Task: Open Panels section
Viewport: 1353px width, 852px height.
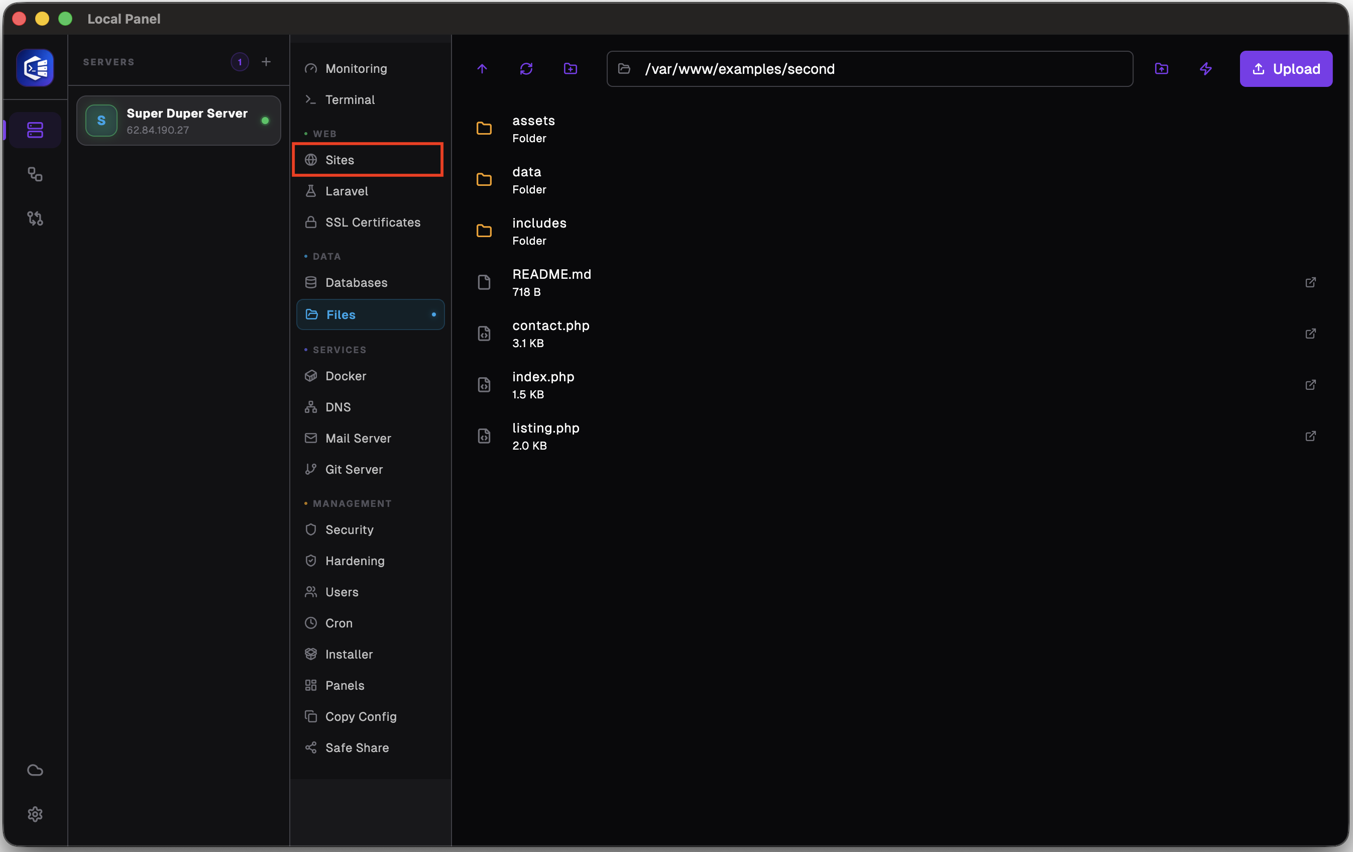Action: pyautogui.click(x=370, y=686)
